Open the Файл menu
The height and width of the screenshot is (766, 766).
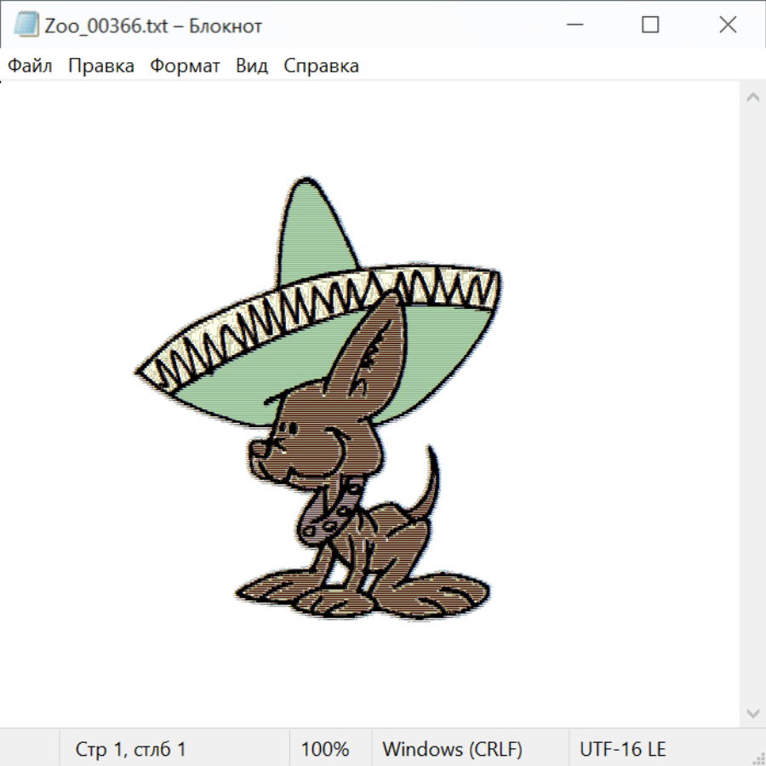[x=31, y=66]
